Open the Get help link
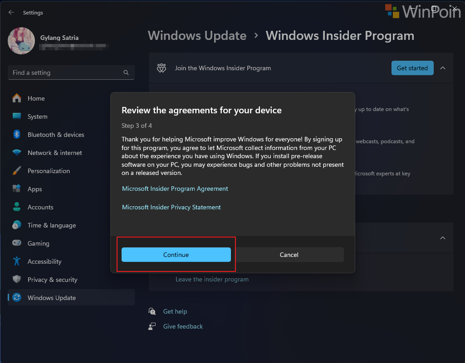Viewport: 465px width, 363px height. [x=175, y=311]
